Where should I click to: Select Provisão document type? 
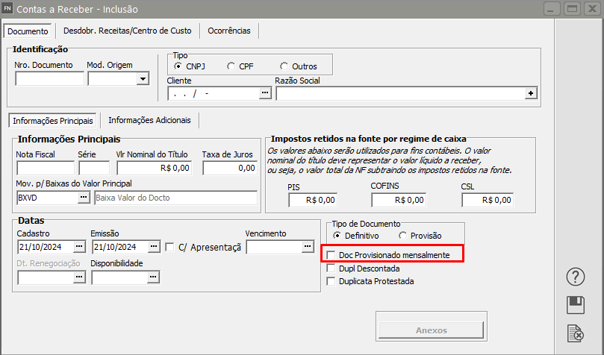tap(404, 236)
